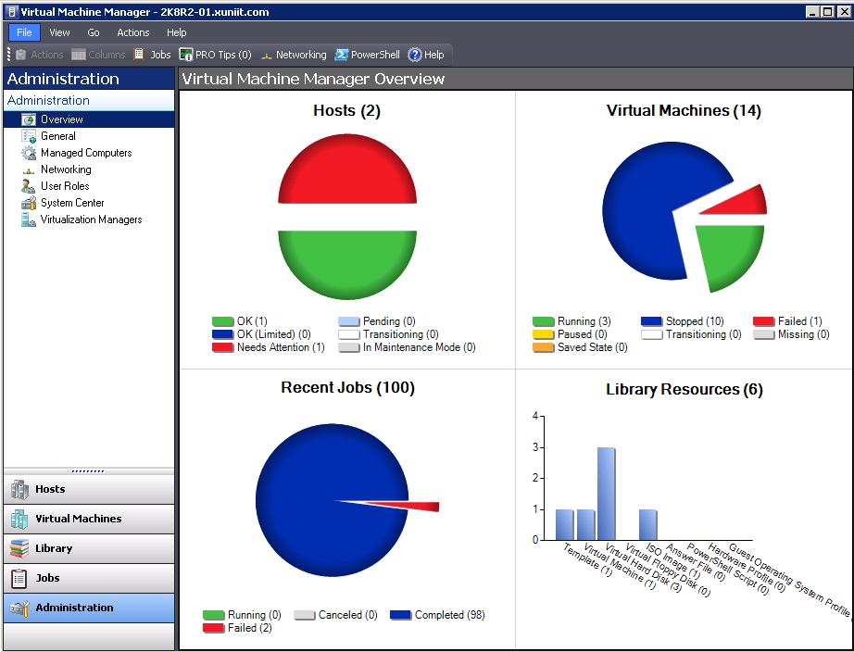Click the red Failed (1) VM legend swatch
This screenshot has width=854, height=652.
763,321
